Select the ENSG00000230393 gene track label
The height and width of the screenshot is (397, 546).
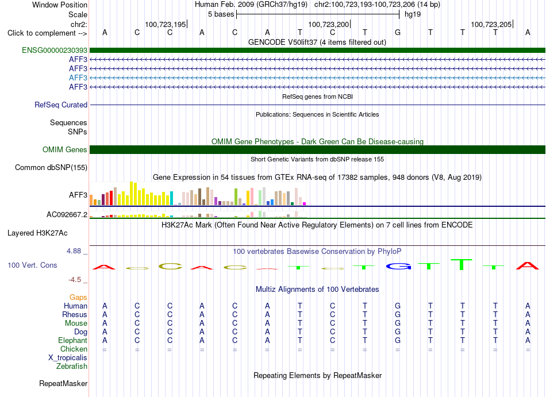click(55, 50)
